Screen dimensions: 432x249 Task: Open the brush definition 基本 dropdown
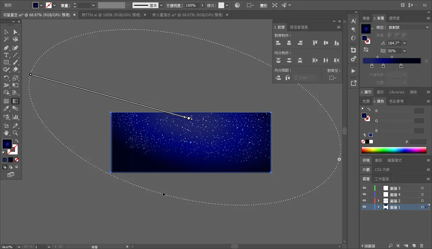coord(161,5)
